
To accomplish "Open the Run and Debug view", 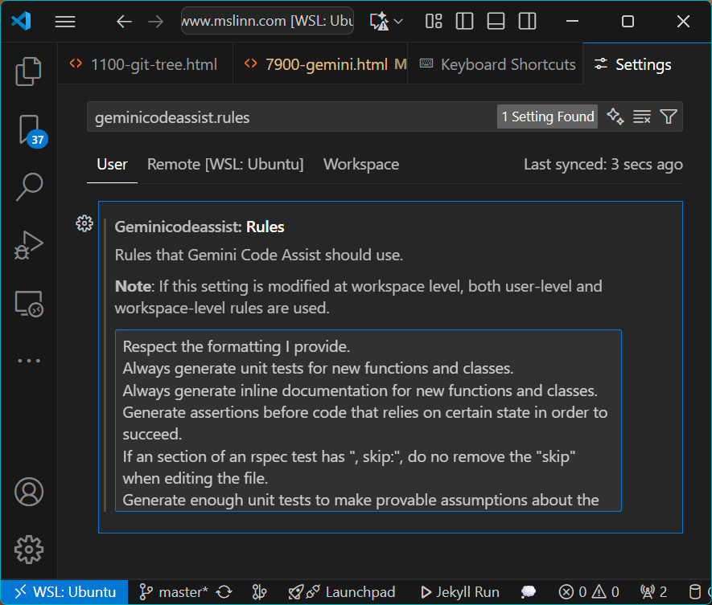I will point(28,245).
